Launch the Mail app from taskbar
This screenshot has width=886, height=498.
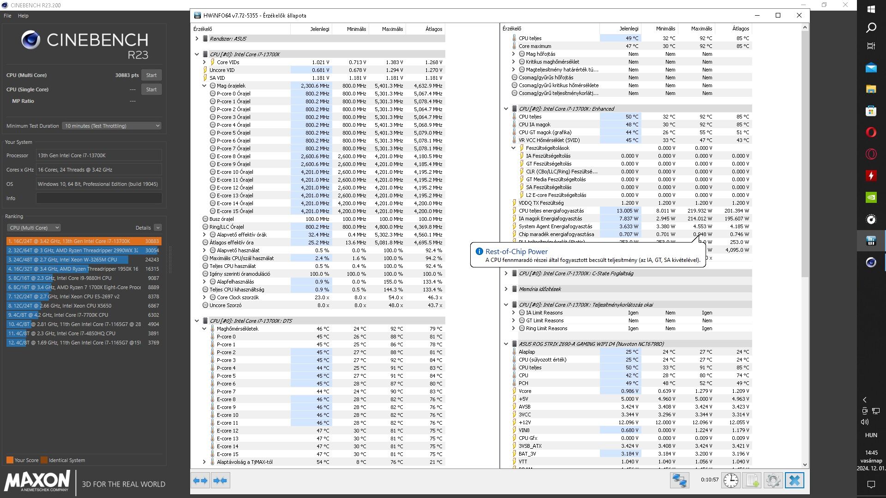point(871,68)
